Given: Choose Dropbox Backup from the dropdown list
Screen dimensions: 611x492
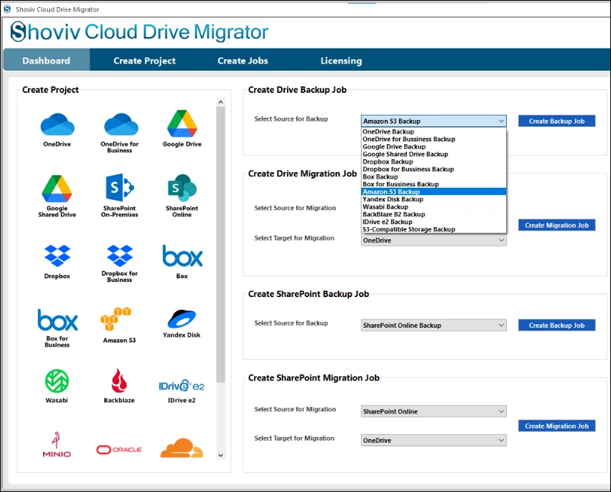Looking at the screenshot, I should click(434, 162).
